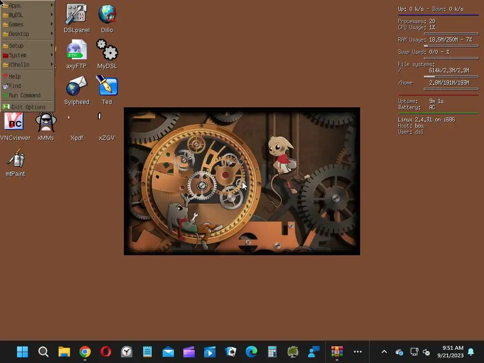The width and height of the screenshot is (484, 363).
Task: Open taskbar Search
Action: 43,352
